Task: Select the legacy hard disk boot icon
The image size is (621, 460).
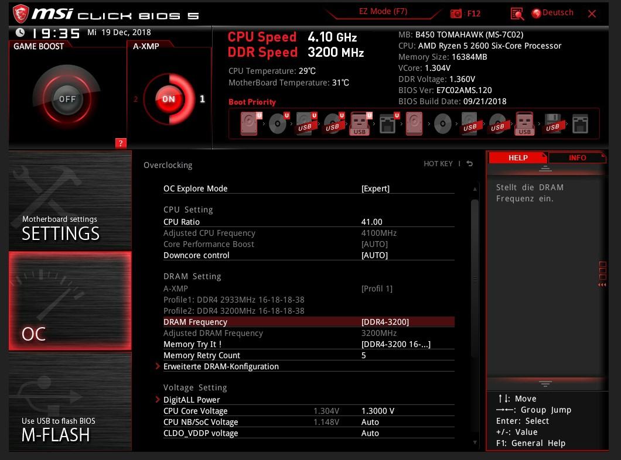Action: 414,124
